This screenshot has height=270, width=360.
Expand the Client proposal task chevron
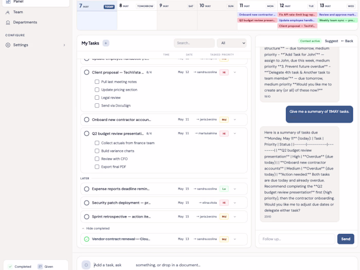pyautogui.click(x=235, y=73)
